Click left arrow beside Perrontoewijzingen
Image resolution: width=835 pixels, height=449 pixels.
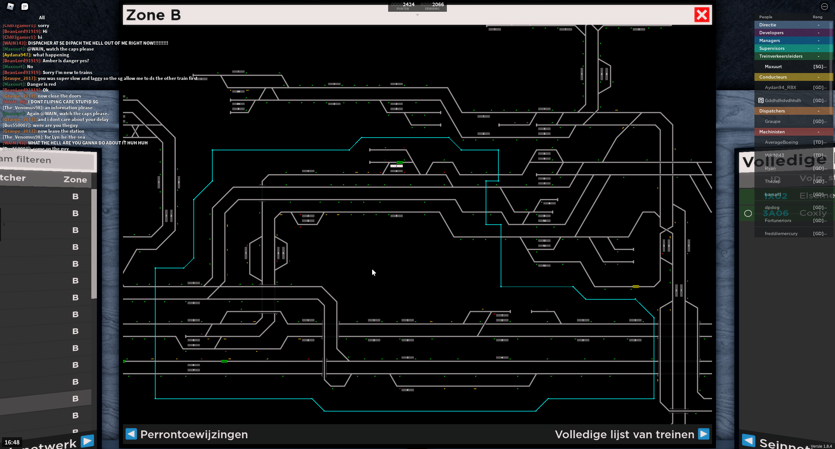(131, 434)
